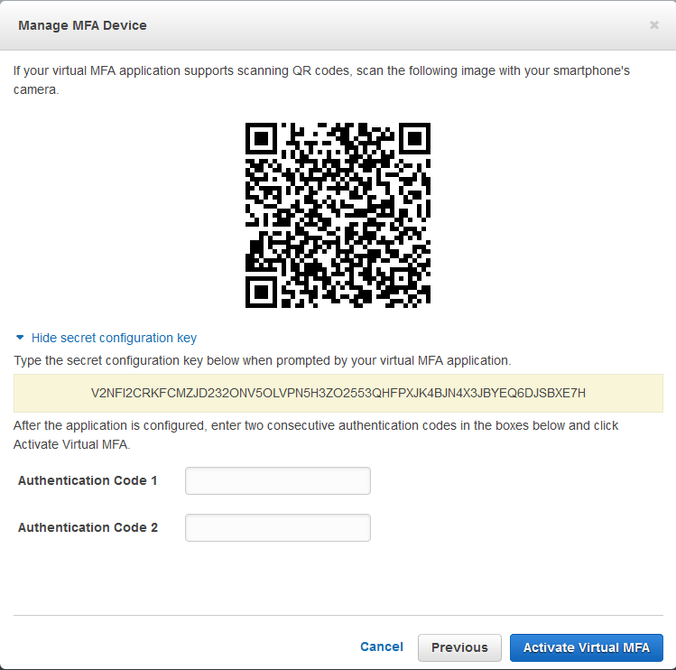This screenshot has width=676, height=670.
Task: Collapse the secret configuration key section
Action: [x=20, y=338]
